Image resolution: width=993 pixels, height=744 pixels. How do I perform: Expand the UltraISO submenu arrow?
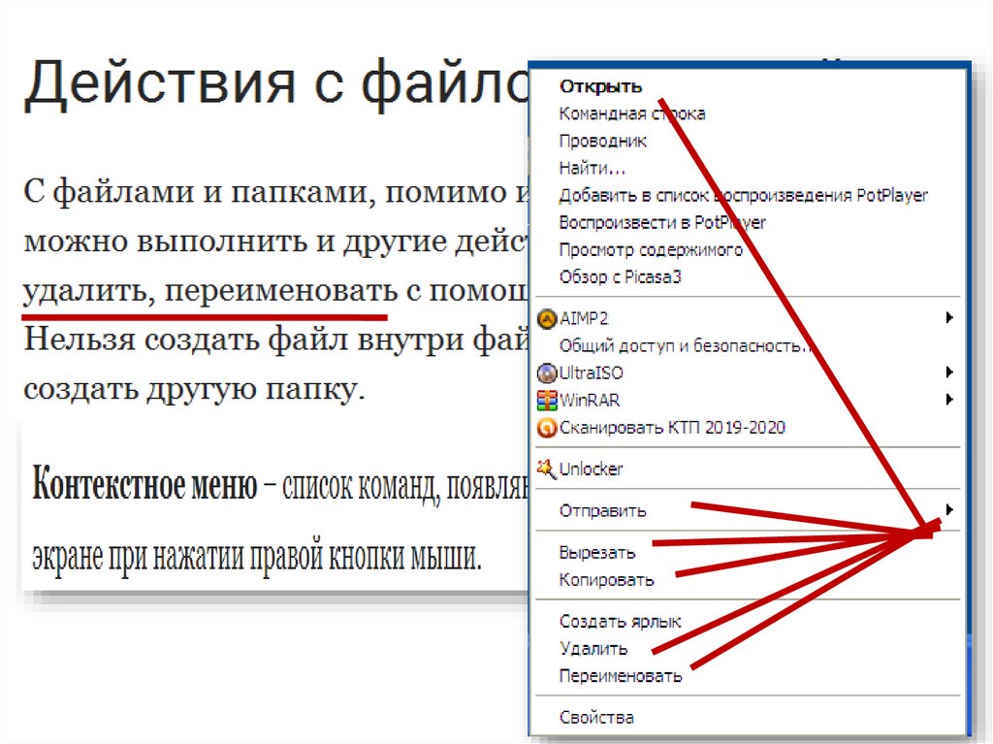(948, 372)
